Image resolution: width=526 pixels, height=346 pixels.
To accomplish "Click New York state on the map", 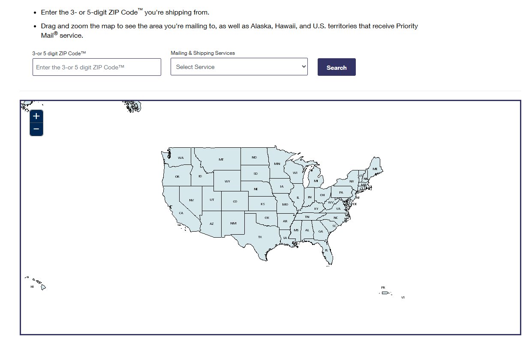I will pyautogui.click(x=351, y=181).
